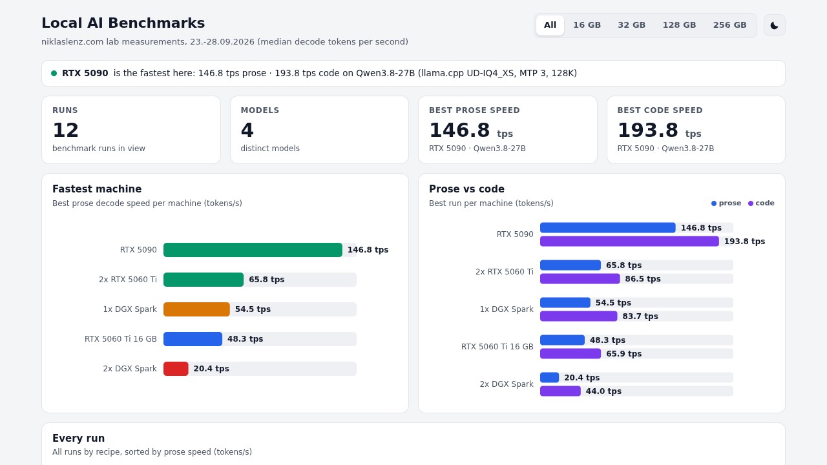The height and width of the screenshot is (465, 827).
Task: Click the 20.4 tps value in Fastest machine
Action: (x=211, y=369)
